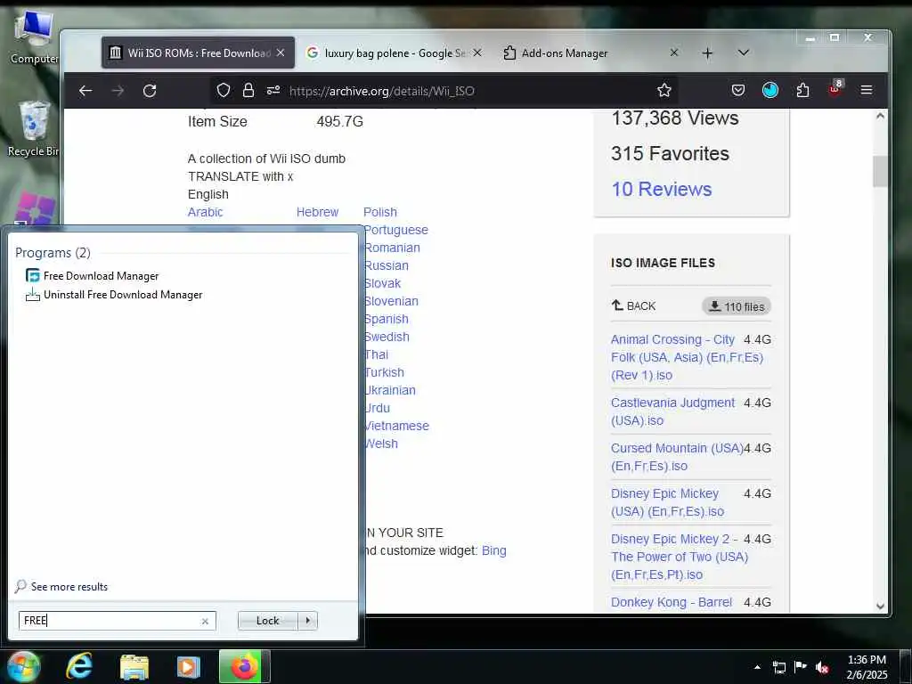Image resolution: width=912 pixels, height=684 pixels.
Task: Click the 110 files download button
Action: [737, 306]
